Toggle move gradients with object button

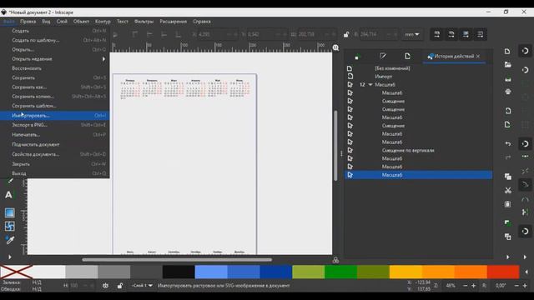click(466, 34)
